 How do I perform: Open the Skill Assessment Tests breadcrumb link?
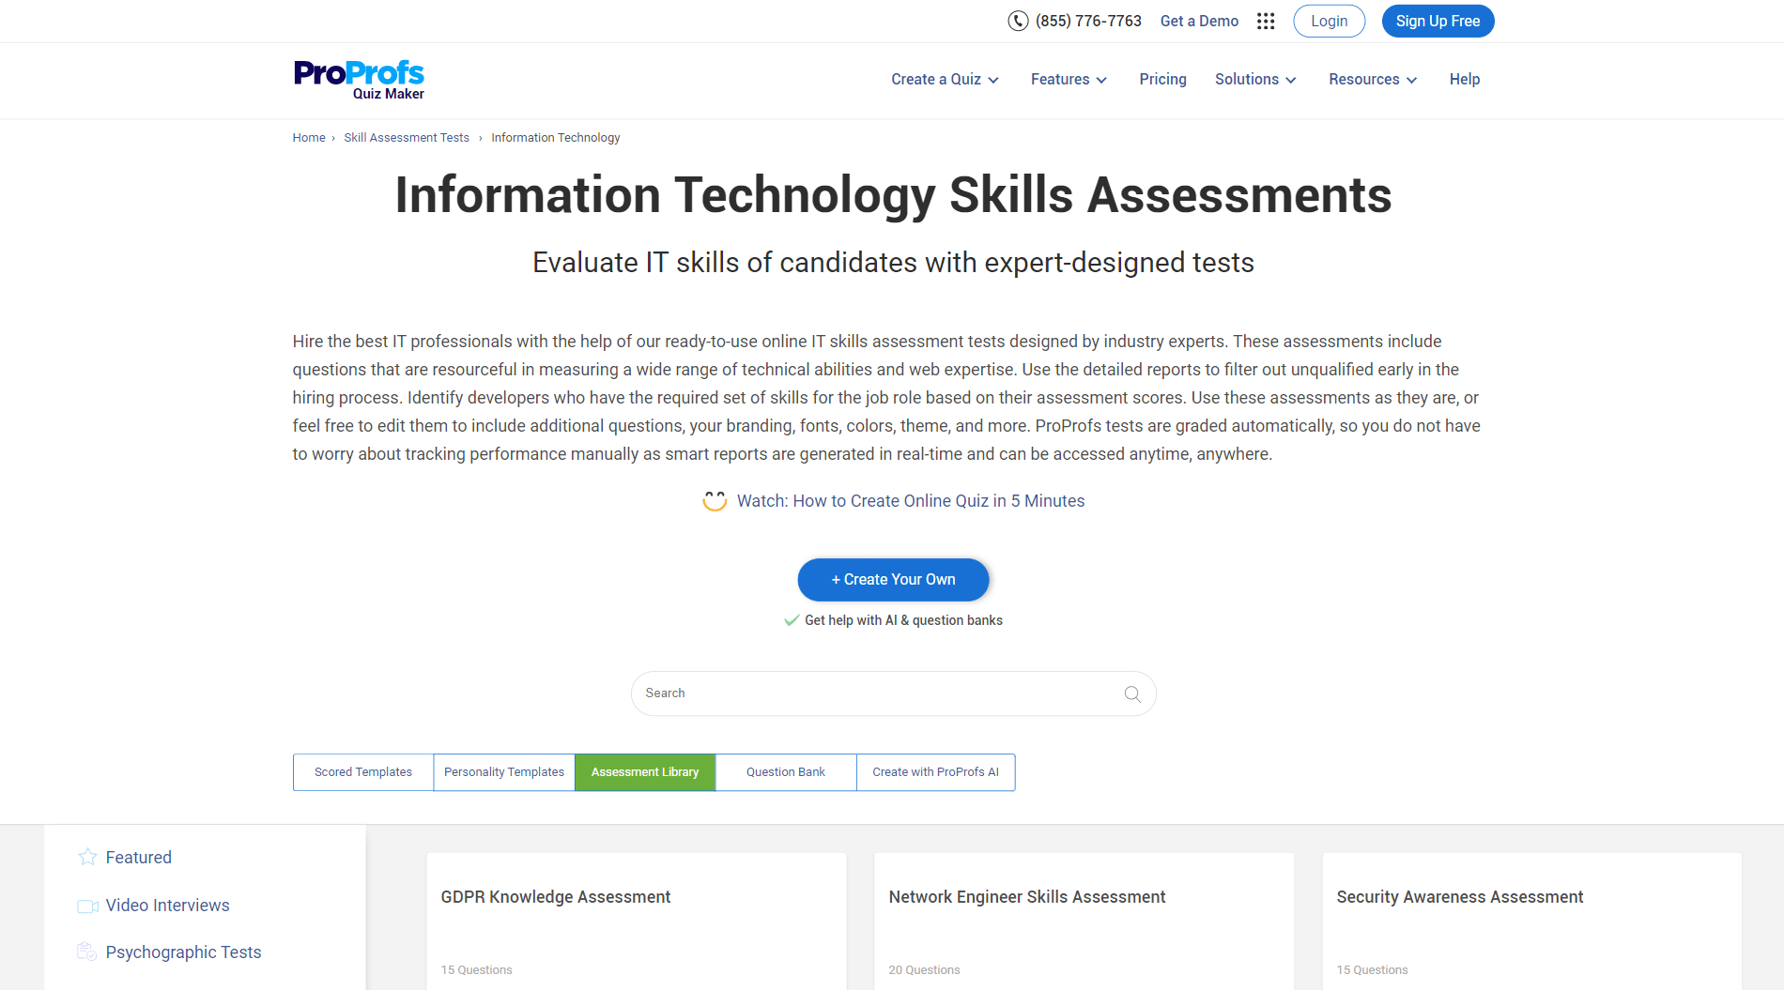tap(407, 138)
